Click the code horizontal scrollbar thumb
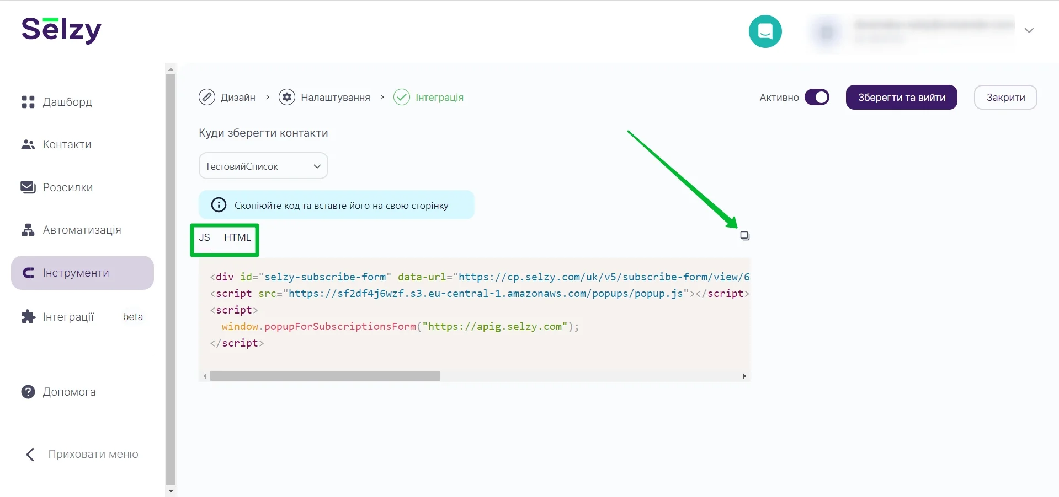This screenshot has width=1059, height=497. [325, 376]
